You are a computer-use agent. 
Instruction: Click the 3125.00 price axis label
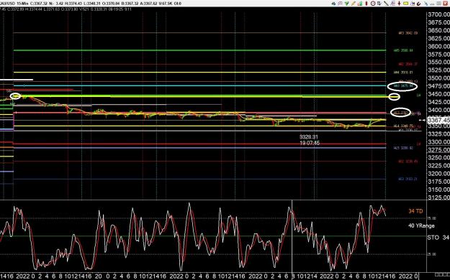tap(438, 197)
